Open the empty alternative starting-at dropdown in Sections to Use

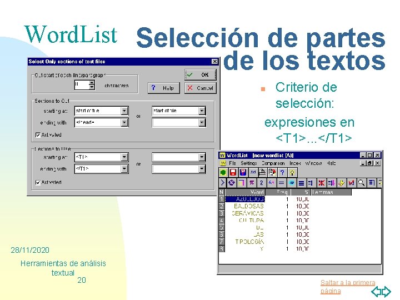pyautogui.click(x=202, y=157)
